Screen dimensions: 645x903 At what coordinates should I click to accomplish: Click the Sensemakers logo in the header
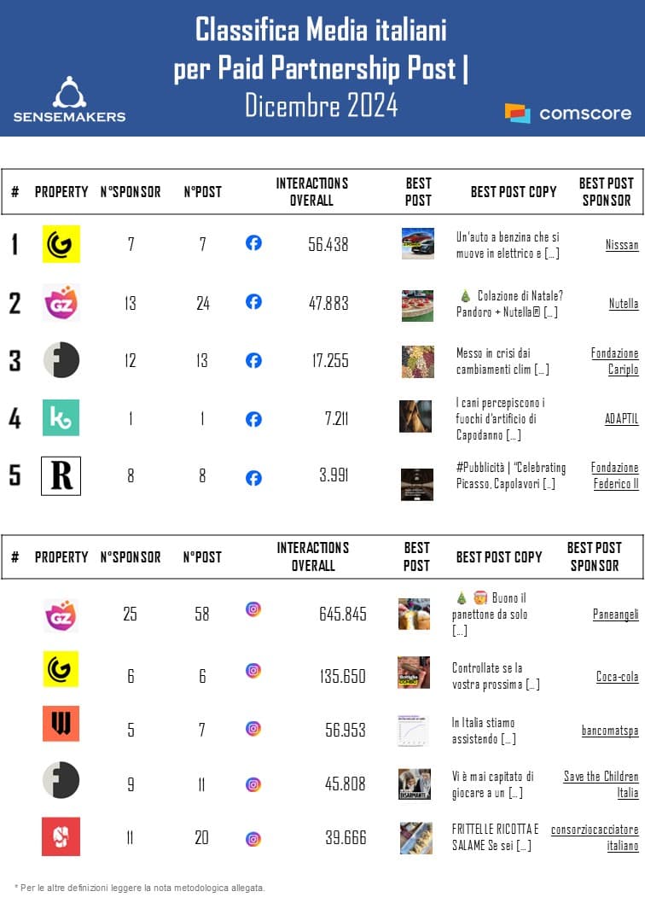[x=69, y=99]
